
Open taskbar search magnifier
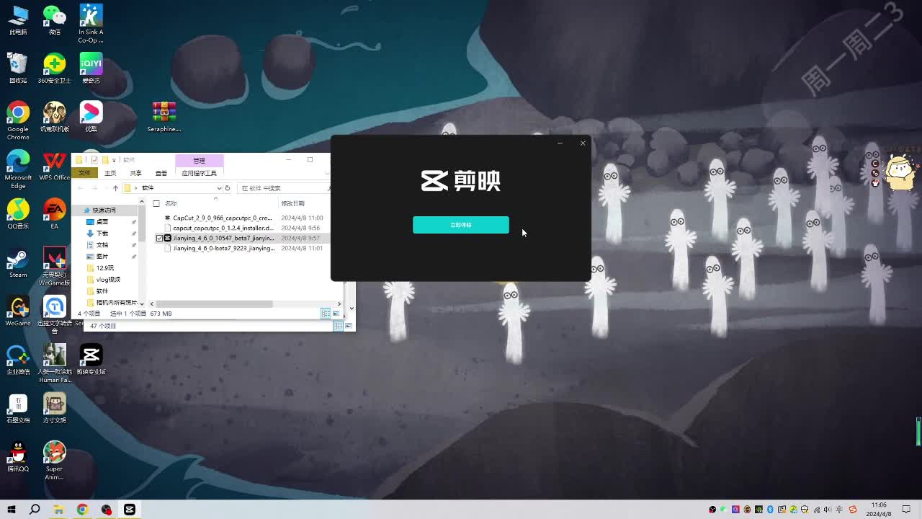coord(35,510)
